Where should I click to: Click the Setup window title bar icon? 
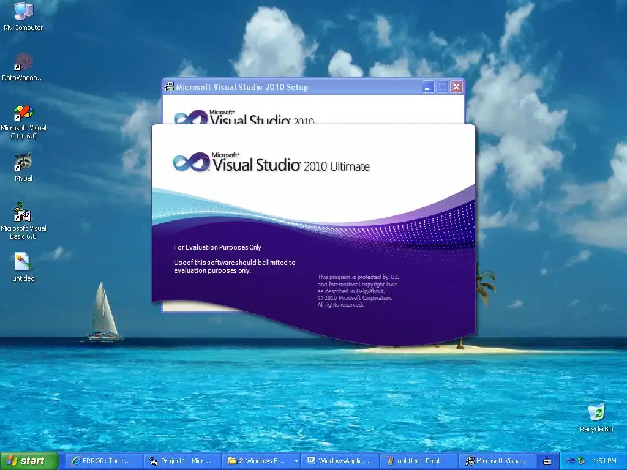coord(169,87)
